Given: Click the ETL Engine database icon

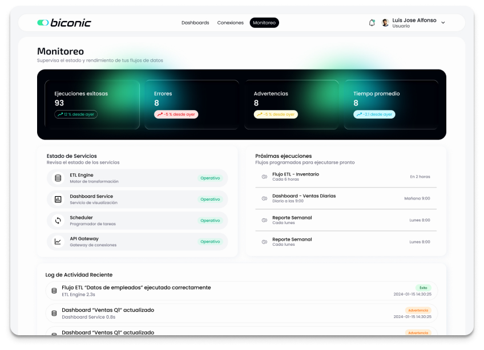Looking at the screenshot, I should 58,178.
